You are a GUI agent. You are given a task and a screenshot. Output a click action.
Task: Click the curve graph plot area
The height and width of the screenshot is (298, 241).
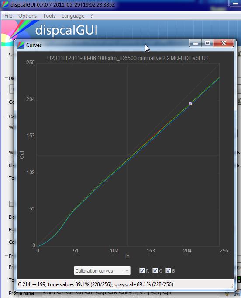pos(128,155)
